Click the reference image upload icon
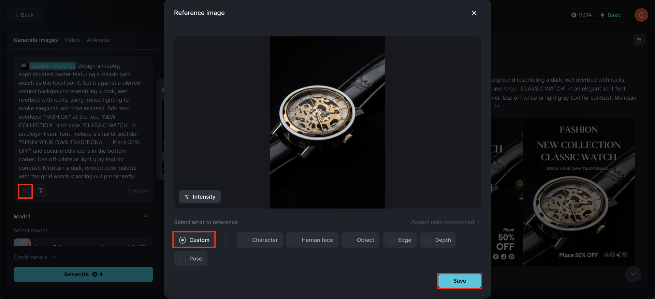 (25, 191)
